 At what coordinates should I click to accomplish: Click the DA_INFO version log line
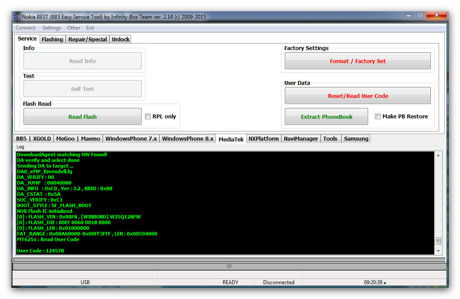65,188
